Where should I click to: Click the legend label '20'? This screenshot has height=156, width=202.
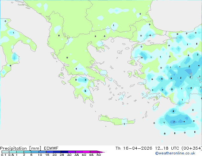click(54, 155)
